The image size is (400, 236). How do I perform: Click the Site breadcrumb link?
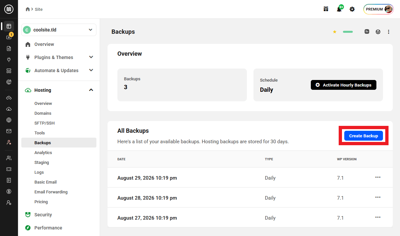[x=39, y=9]
